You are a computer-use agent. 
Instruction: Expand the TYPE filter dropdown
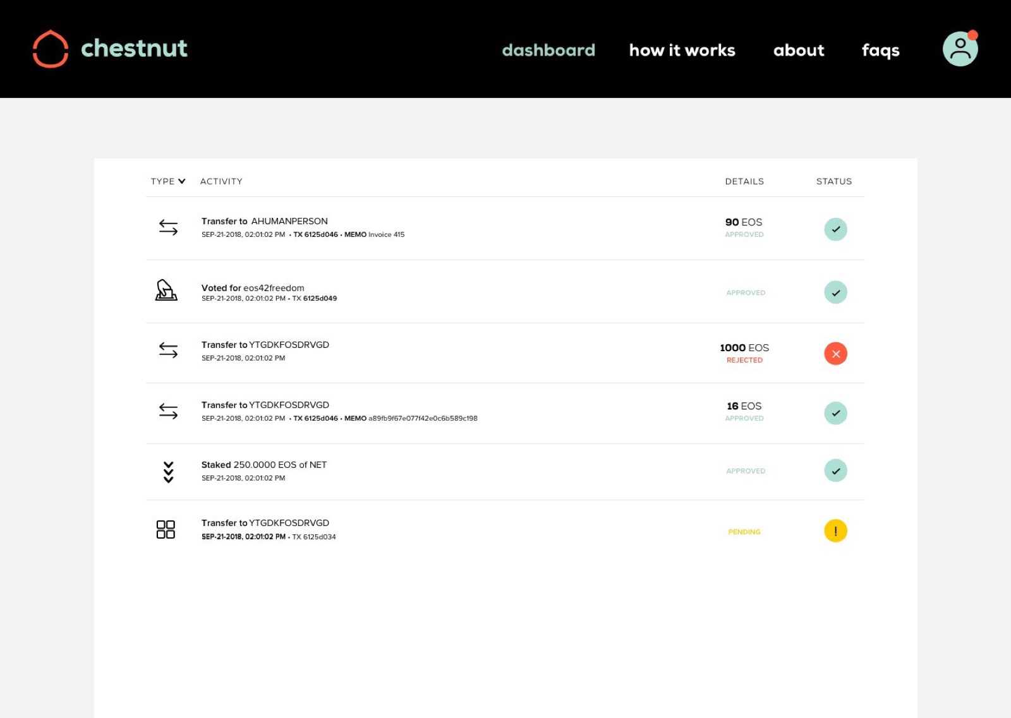click(x=168, y=181)
